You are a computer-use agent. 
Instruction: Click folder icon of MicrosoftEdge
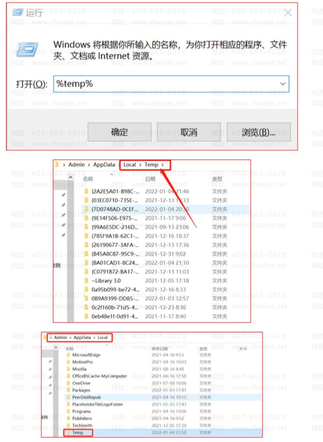coord(68,355)
